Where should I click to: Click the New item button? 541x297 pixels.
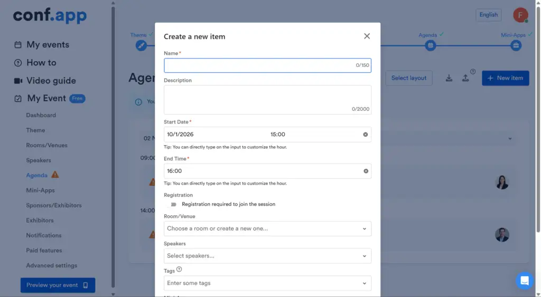point(505,78)
